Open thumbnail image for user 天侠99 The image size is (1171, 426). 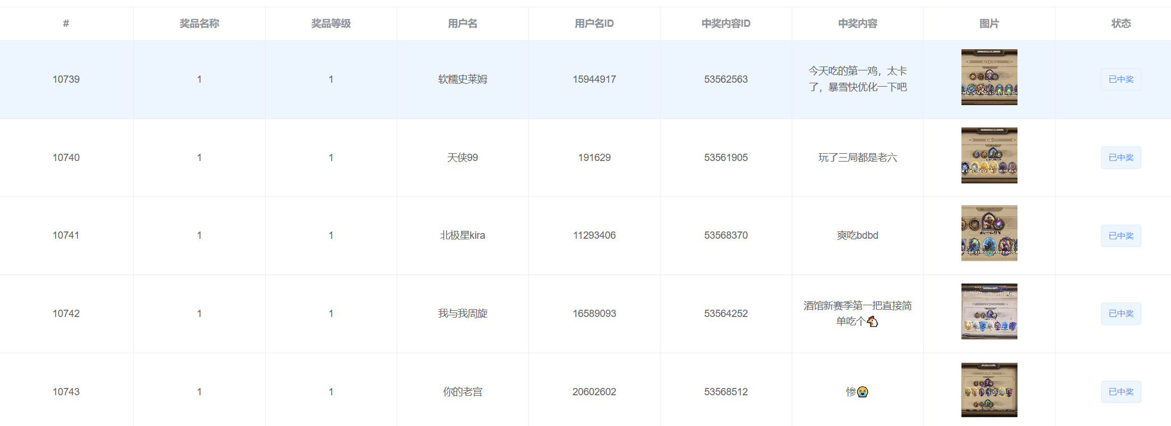989,155
